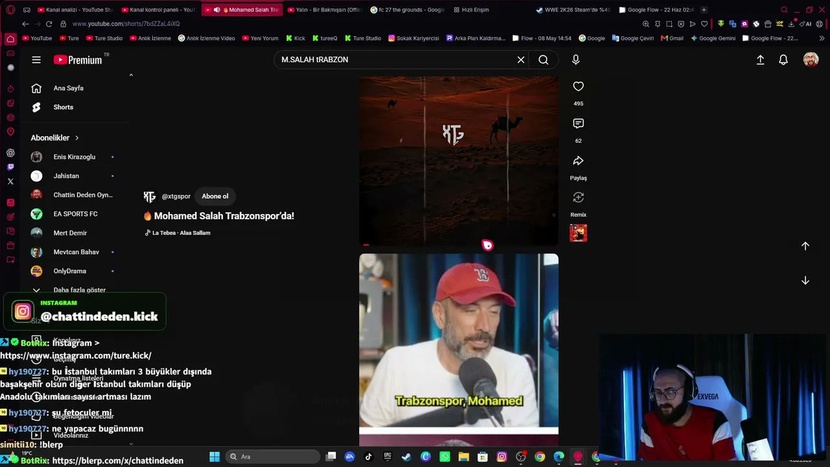
Task: Subscribe with the Abone ol button
Action: 215,196
